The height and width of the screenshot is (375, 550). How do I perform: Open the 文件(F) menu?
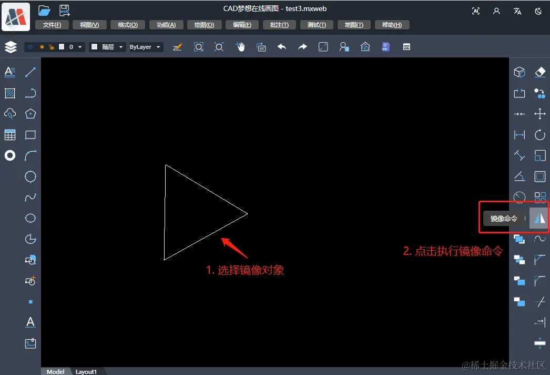(x=52, y=25)
